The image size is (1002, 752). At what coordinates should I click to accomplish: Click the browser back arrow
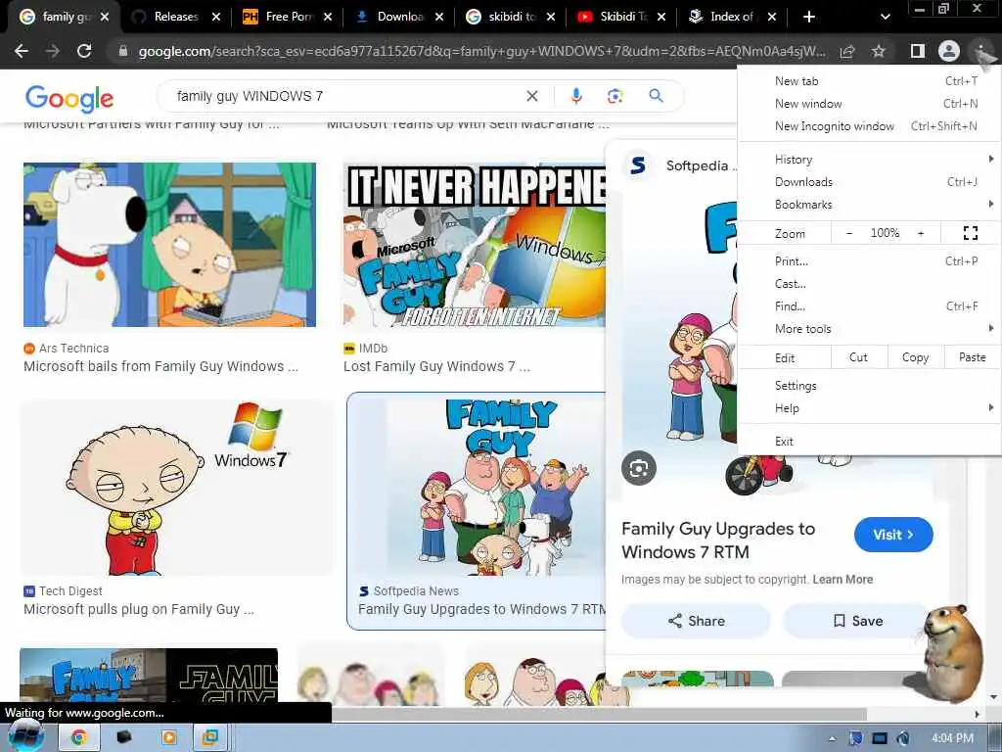(x=22, y=51)
